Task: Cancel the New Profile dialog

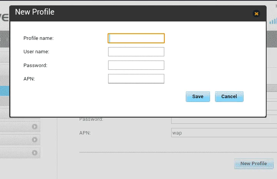Action: point(229,97)
